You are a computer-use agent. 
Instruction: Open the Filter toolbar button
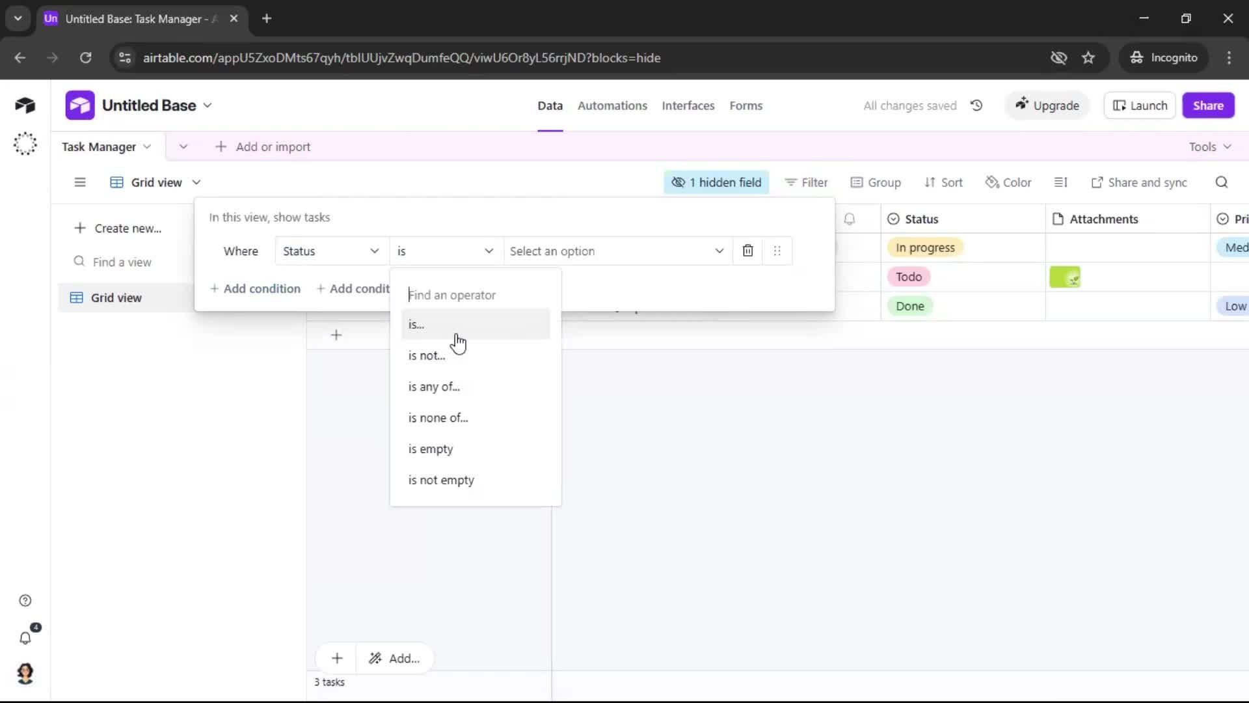click(x=806, y=182)
